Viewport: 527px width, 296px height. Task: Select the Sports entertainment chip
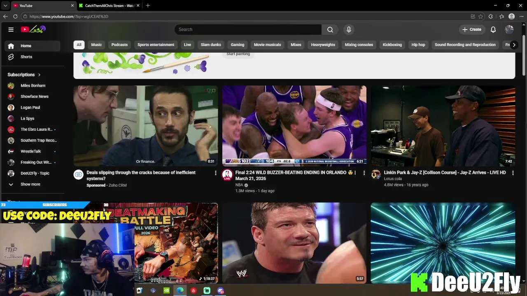156,45
